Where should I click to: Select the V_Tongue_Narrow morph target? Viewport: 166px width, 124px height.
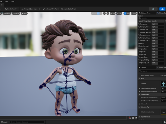pos(145,32)
